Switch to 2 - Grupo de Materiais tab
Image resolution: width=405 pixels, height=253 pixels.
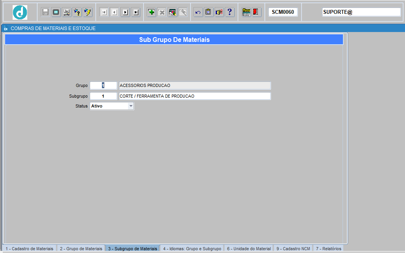coord(81,249)
